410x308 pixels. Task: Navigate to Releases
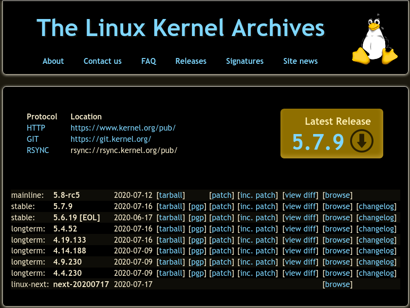(191, 61)
